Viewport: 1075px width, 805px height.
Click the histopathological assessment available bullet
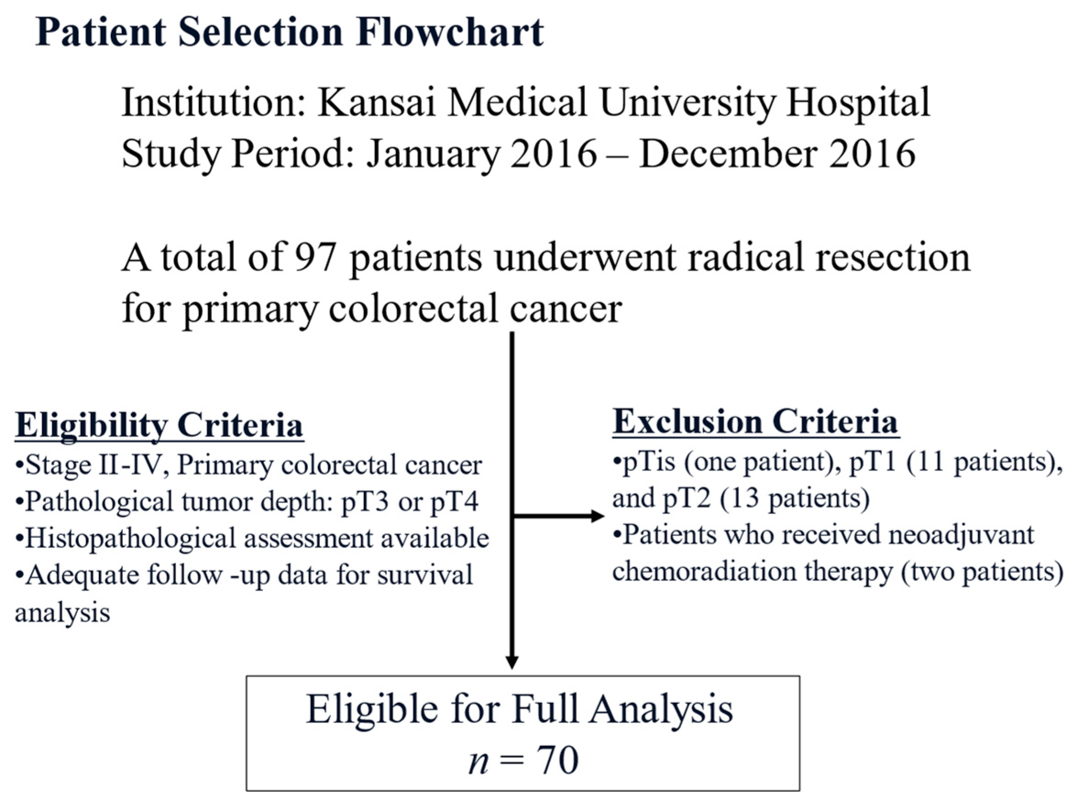252,538
